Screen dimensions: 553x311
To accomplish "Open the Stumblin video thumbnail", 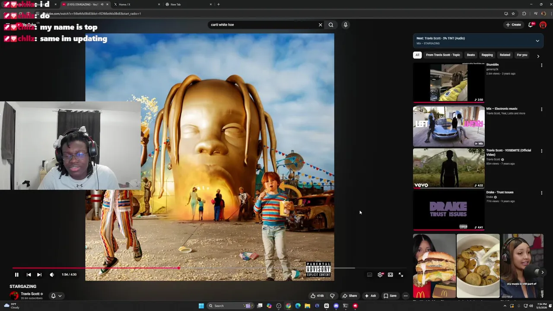I will [x=448, y=83].
